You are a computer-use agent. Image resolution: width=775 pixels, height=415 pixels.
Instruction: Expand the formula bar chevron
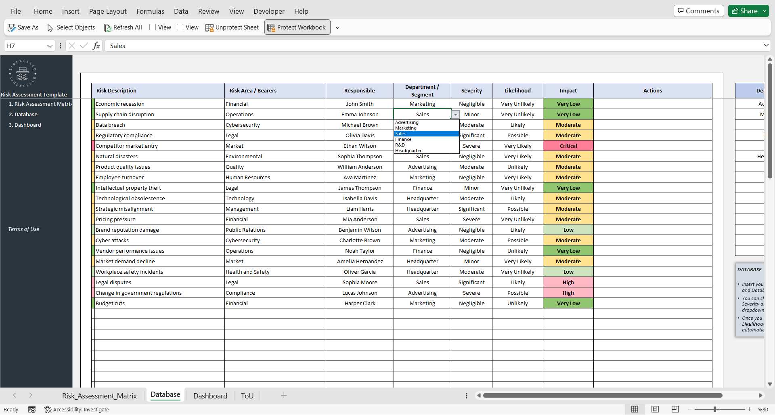click(x=766, y=45)
